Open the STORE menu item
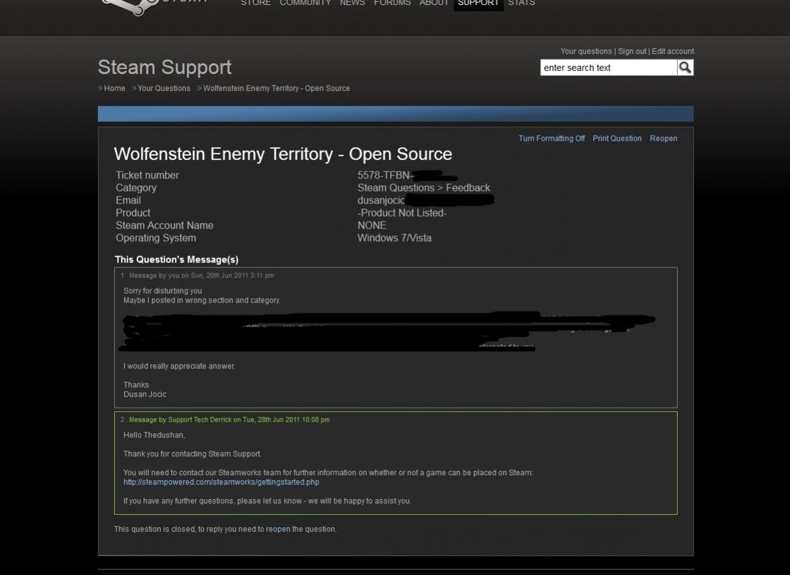 point(256,3)
